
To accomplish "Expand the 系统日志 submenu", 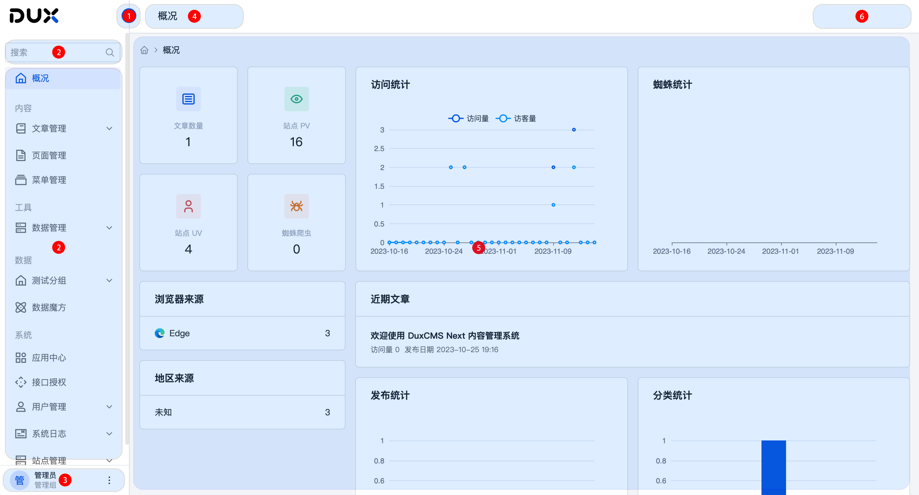I will 109,434.
